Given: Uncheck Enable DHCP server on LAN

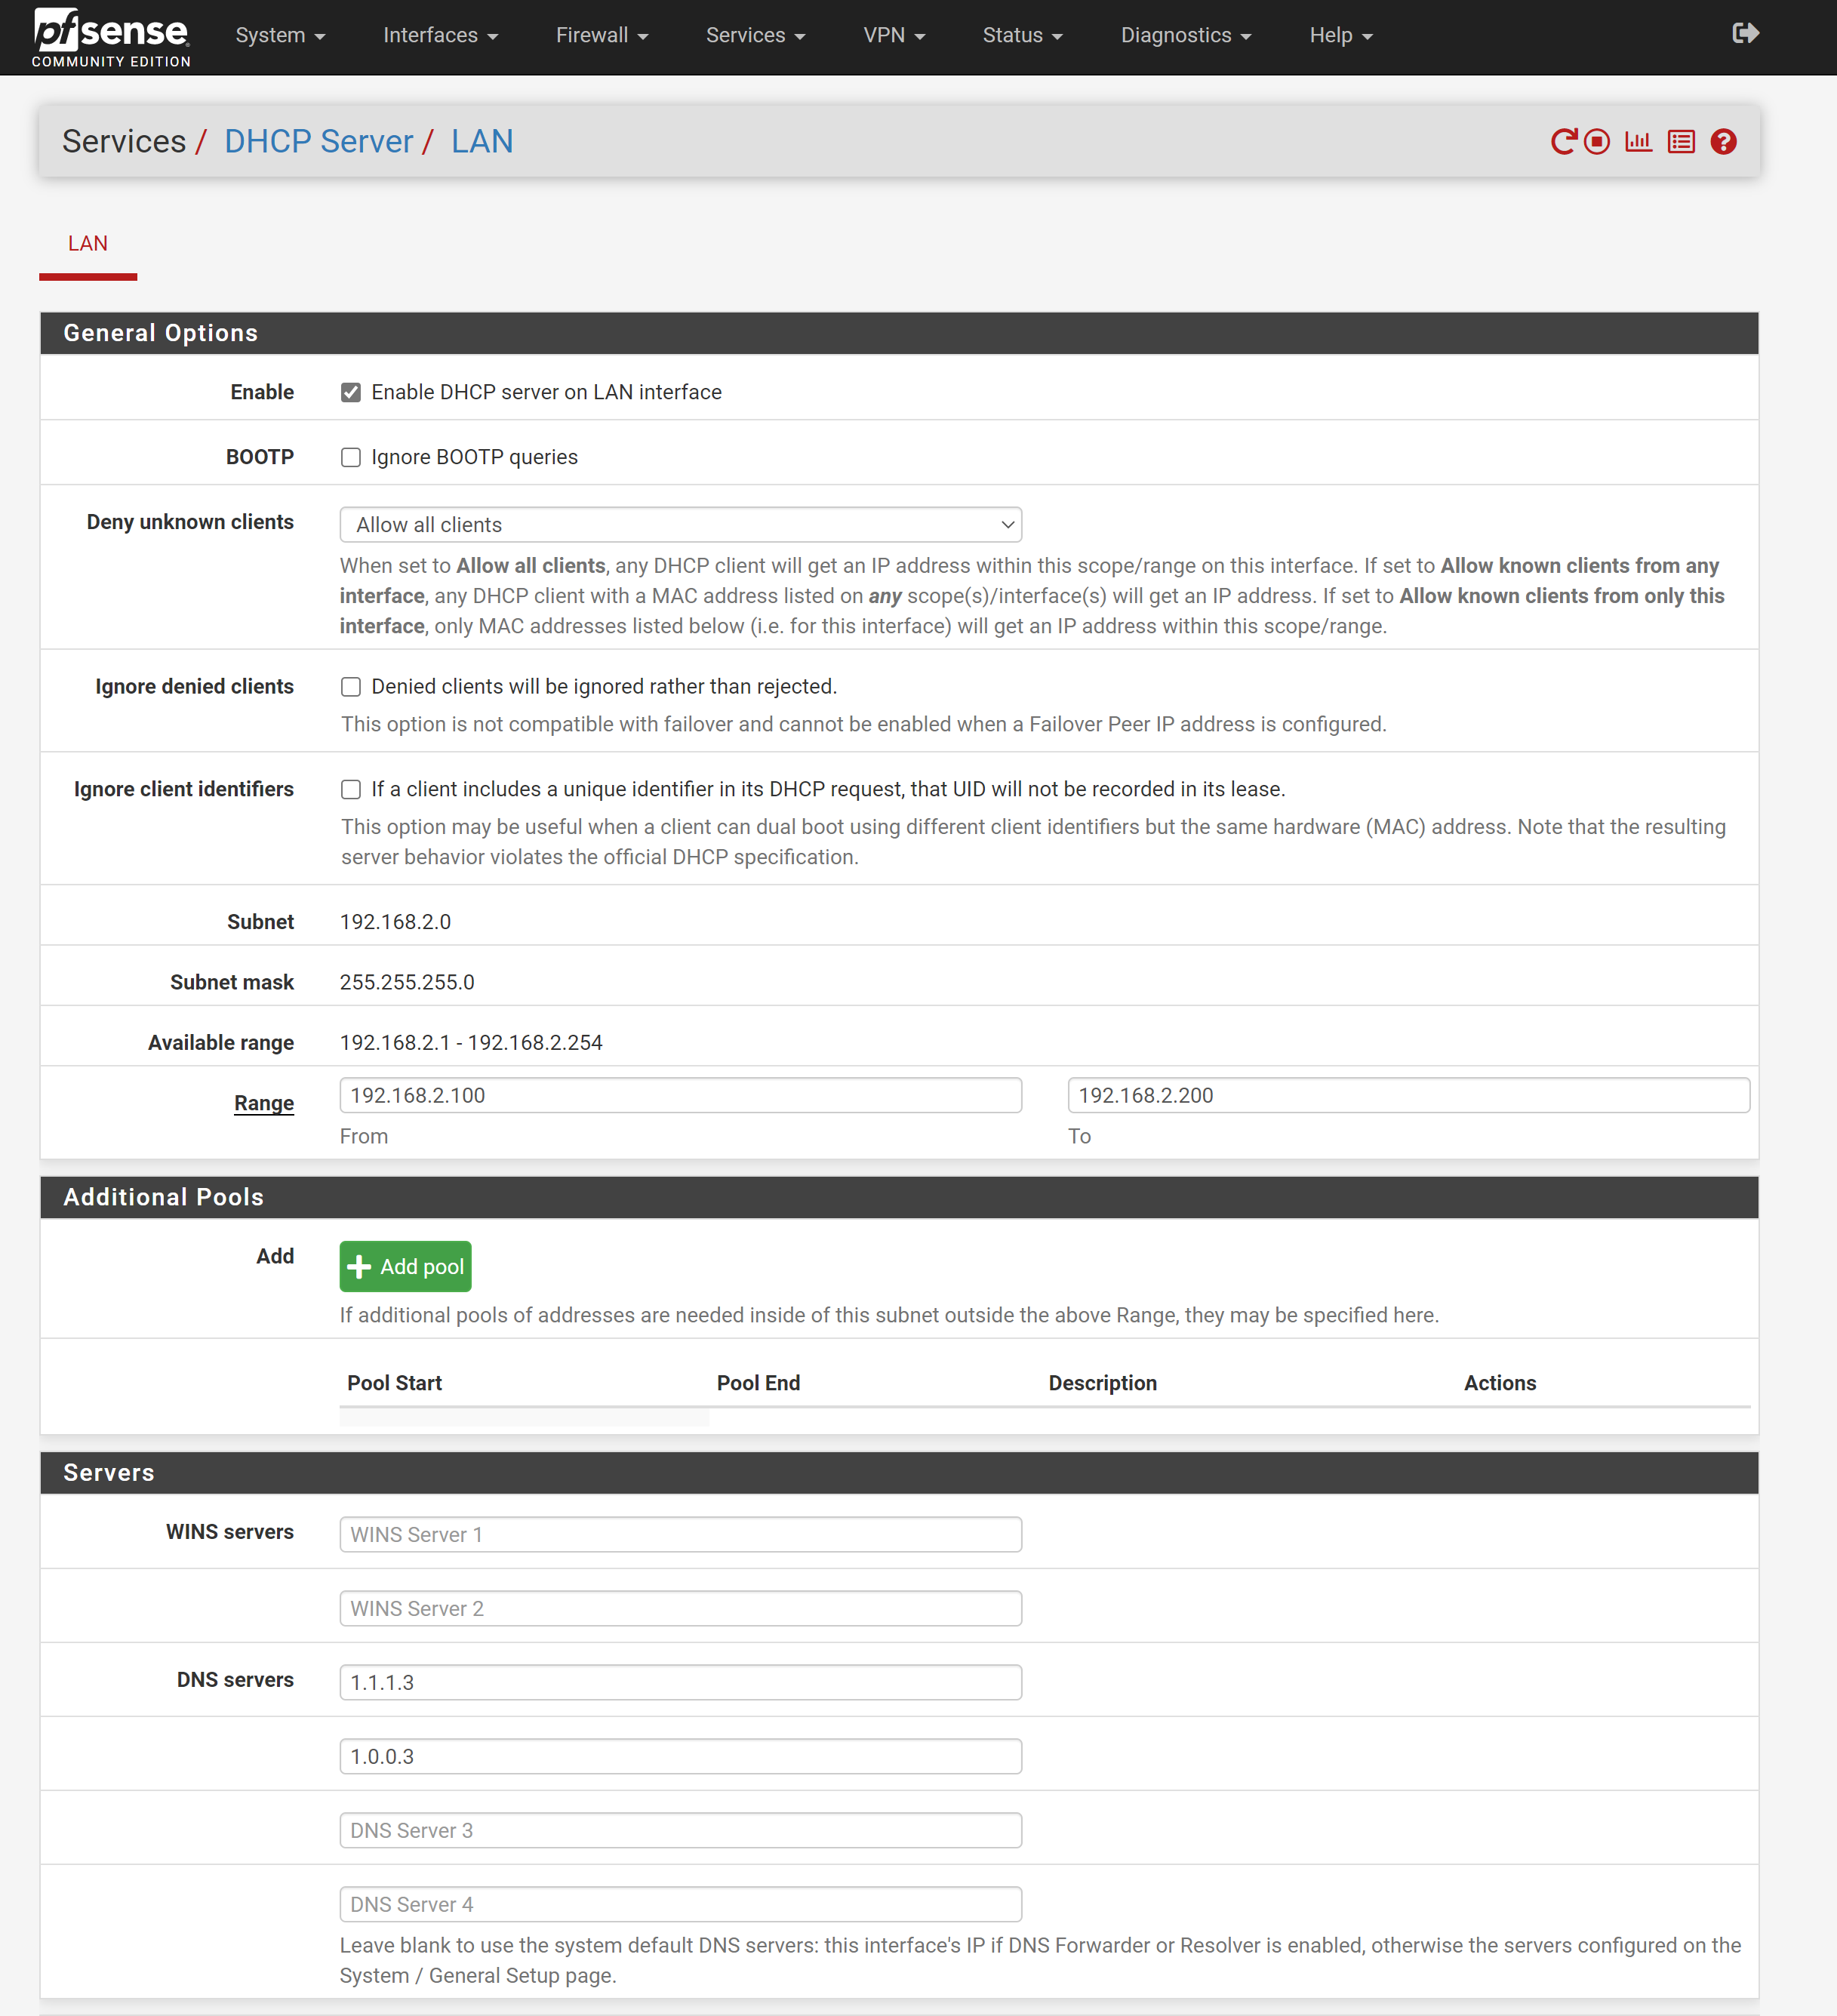Looking at the screenshot, I should click(351, 392).
